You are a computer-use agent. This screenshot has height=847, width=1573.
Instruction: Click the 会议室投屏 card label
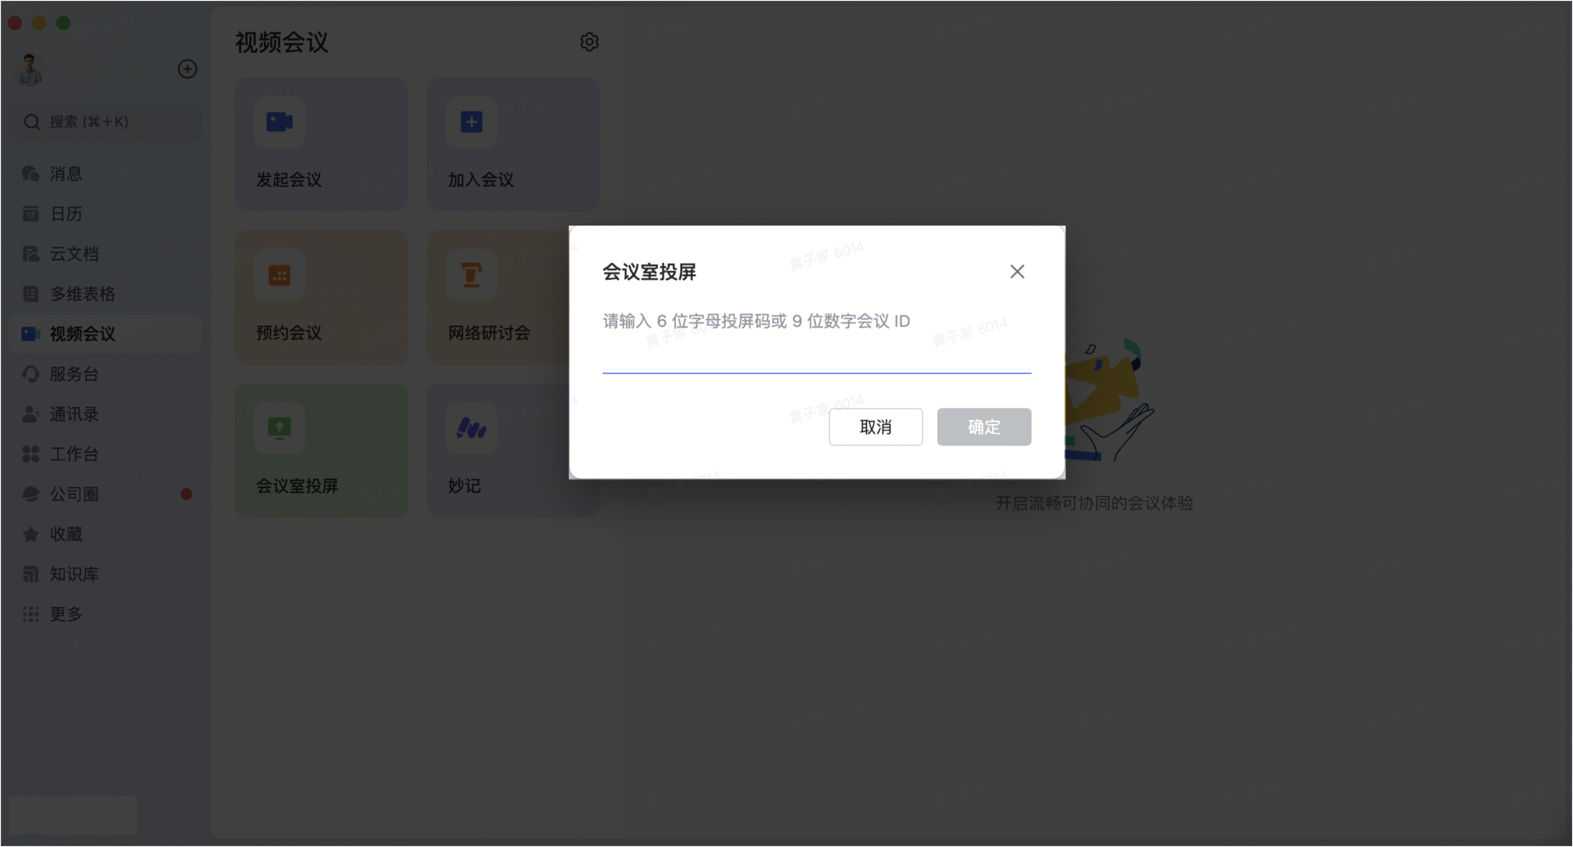297,486
